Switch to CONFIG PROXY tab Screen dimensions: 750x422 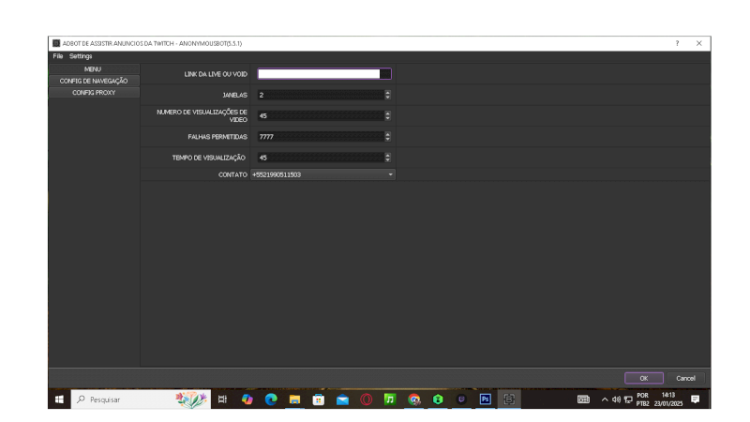(x=94, y=92)
